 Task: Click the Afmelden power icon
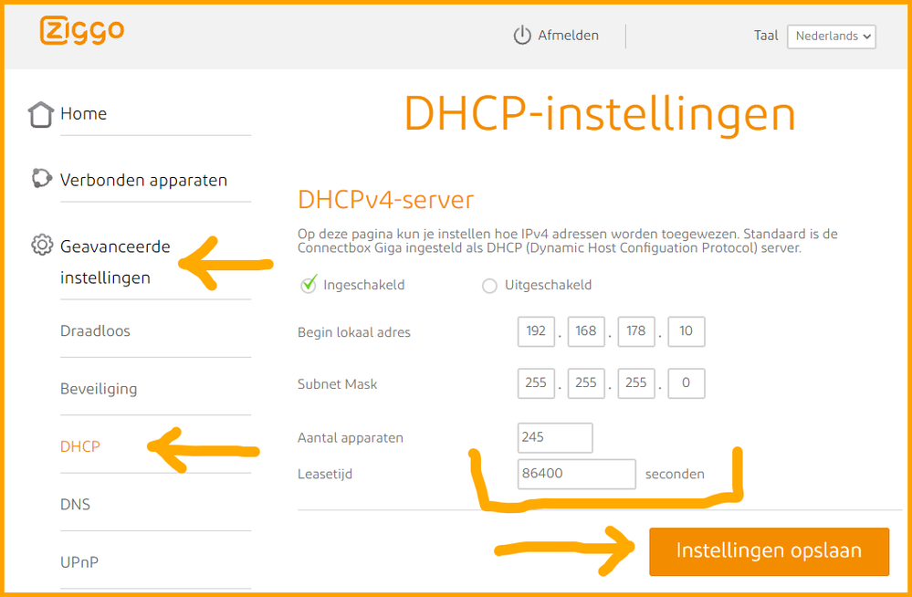coord(522,36)
